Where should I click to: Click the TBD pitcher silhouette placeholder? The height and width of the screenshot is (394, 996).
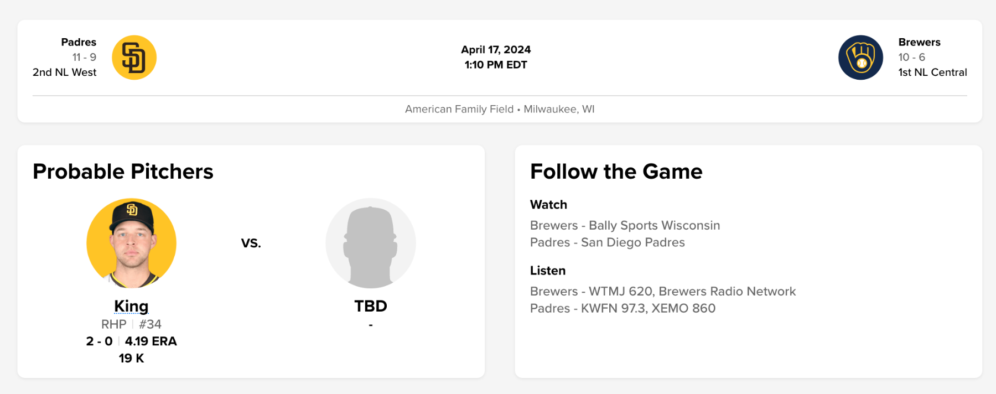tap(371, 243)
